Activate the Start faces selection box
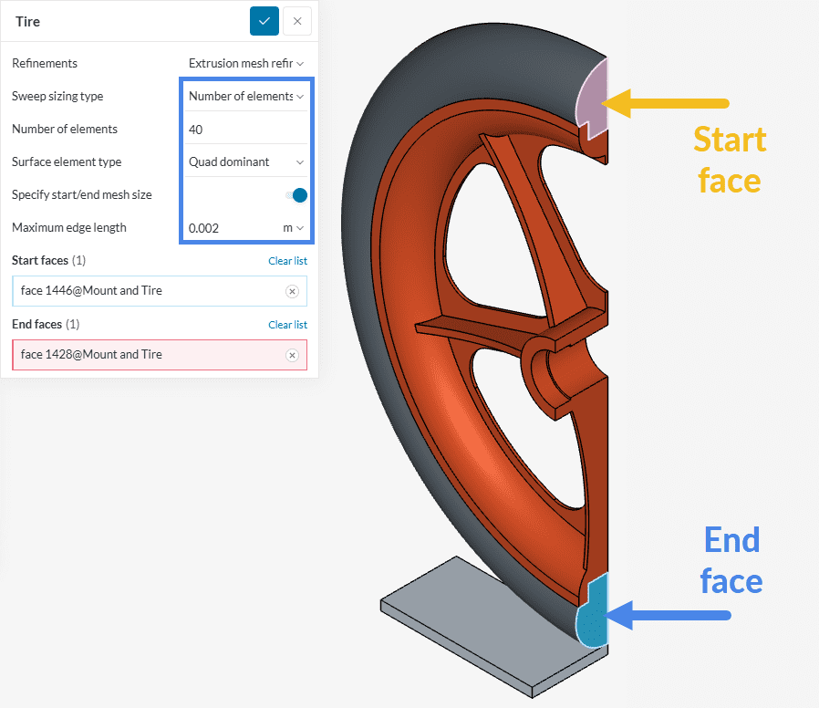The height and width of the screenshot is (708, 819). click(x=146, y=291)
